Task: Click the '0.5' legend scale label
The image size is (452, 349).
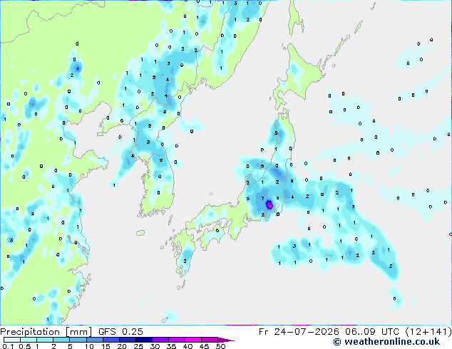Action: click(x=24, y=346)
